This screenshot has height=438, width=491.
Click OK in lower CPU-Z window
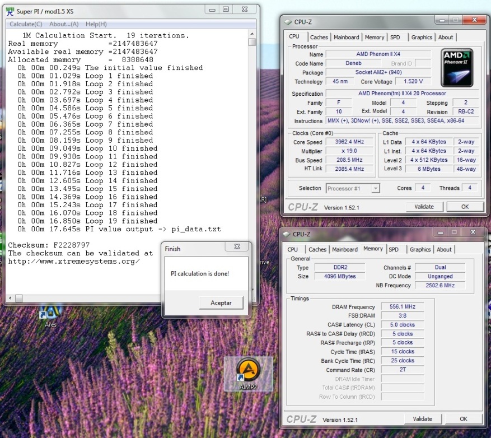pyautogui.click(x=464, y=419)
